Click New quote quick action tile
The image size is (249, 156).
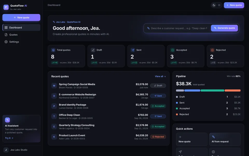[192, 139]
